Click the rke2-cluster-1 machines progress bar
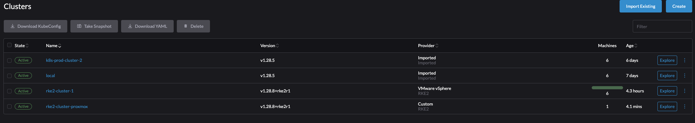The width and height of the screenshot is (695, 123). [607, 88]
